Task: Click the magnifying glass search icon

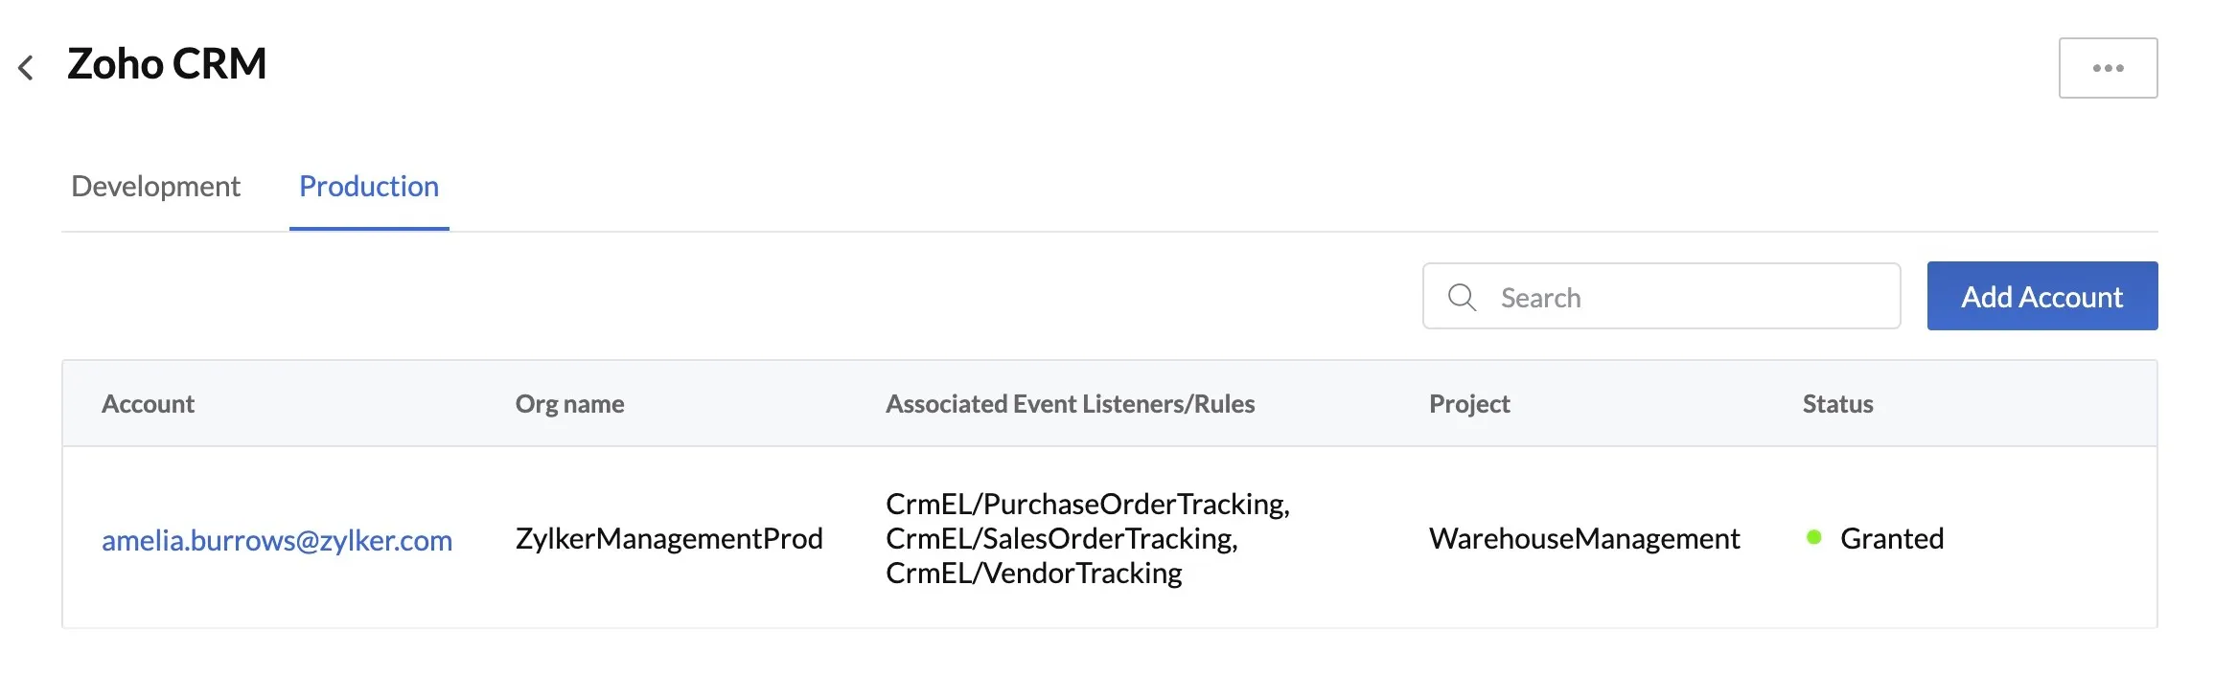Action: coord(1462,297)
